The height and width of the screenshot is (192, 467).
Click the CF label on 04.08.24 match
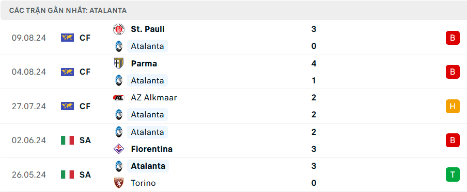[x=85, y=72]
